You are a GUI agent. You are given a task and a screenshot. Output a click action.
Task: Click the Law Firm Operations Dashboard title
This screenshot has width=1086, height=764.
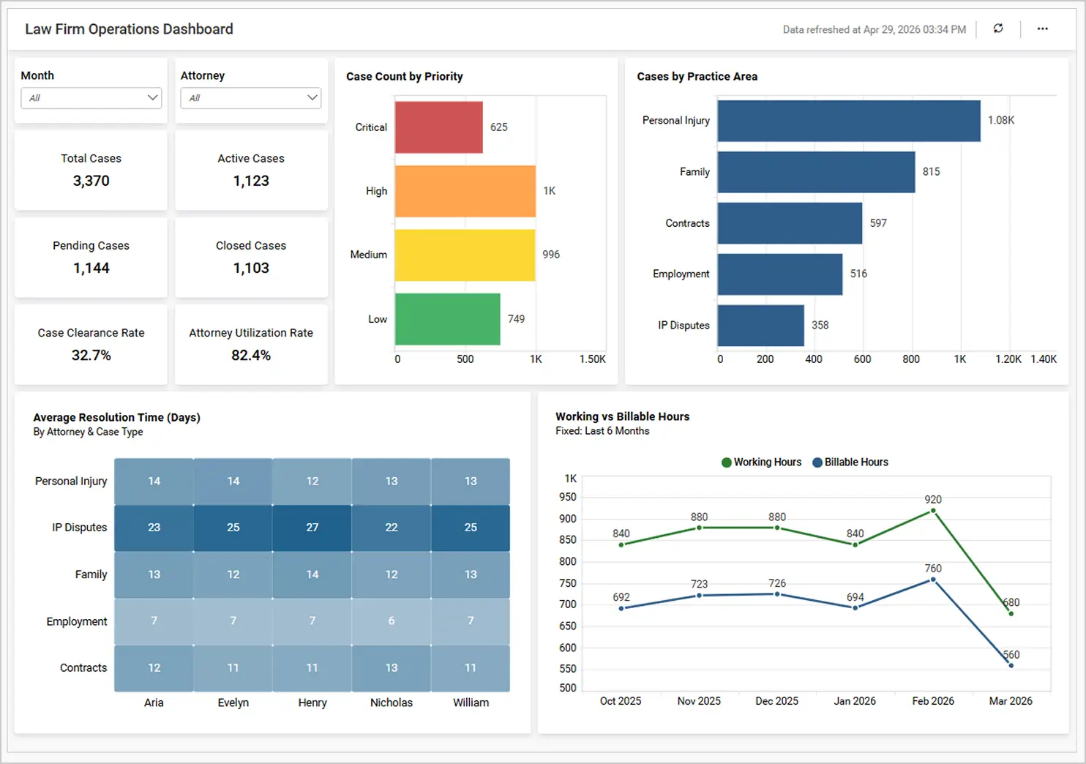pyautogui.click(x=129, y=29)
